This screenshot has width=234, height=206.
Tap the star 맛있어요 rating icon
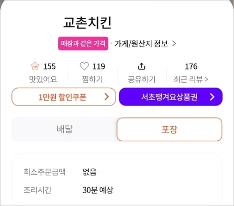pyautogui.click(x=35, y=66)
